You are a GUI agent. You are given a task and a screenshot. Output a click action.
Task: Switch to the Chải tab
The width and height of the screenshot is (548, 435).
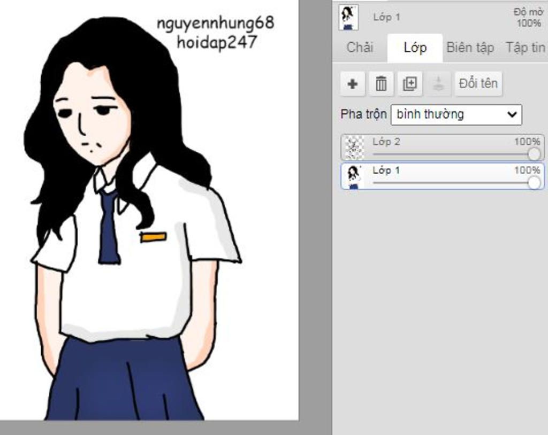pyautogui.click(x=360, y=48)
